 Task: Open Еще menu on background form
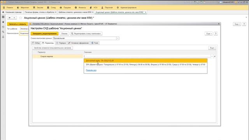[x=237, y=24]
